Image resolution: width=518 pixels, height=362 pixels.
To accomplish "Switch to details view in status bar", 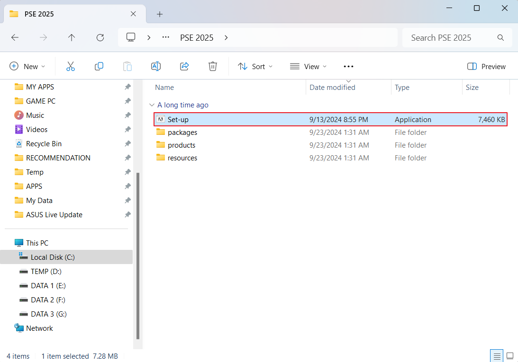I will [497, 356].
